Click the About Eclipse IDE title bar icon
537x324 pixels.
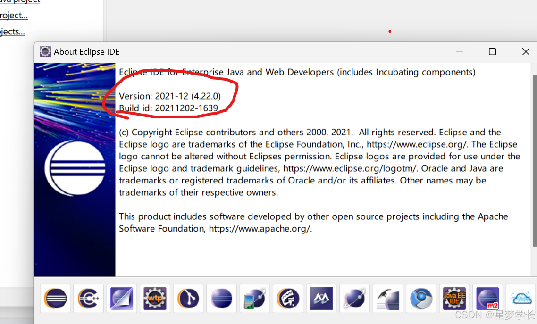[45, 52]
